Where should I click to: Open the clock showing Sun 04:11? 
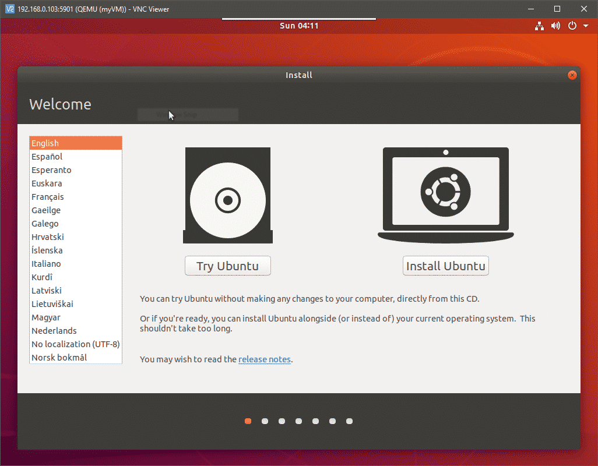pyautogui.click(x=299, y=26)
